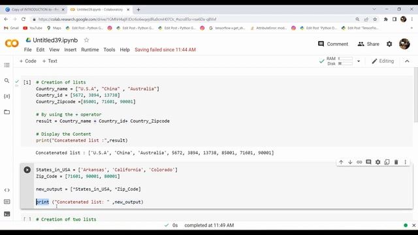Add a comment to the cell

click(368, 162)
